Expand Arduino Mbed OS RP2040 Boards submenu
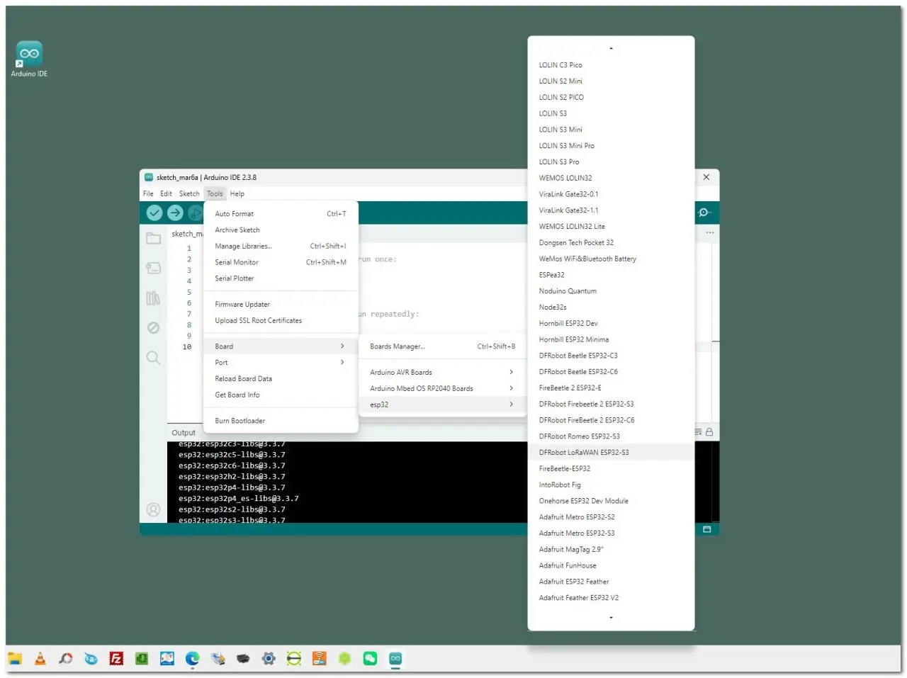The width and height of the screenshot is (907, 678). pyautogui.click(x=441, y=388)
